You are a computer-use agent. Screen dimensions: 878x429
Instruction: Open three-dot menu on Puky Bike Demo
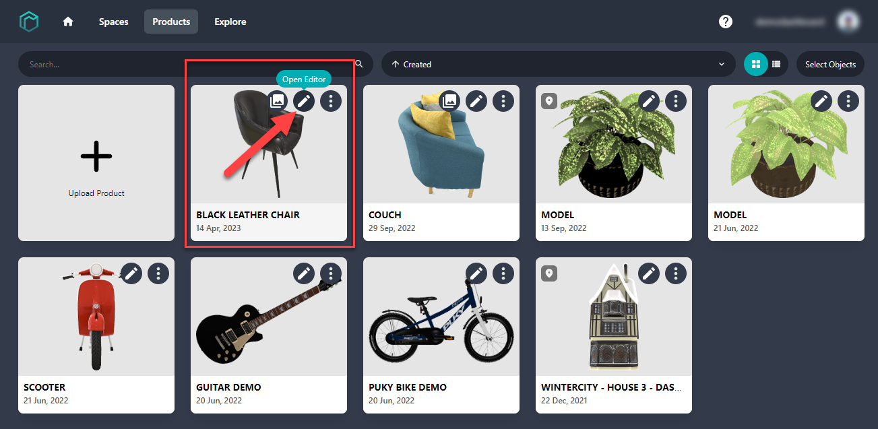click(503, 273)
